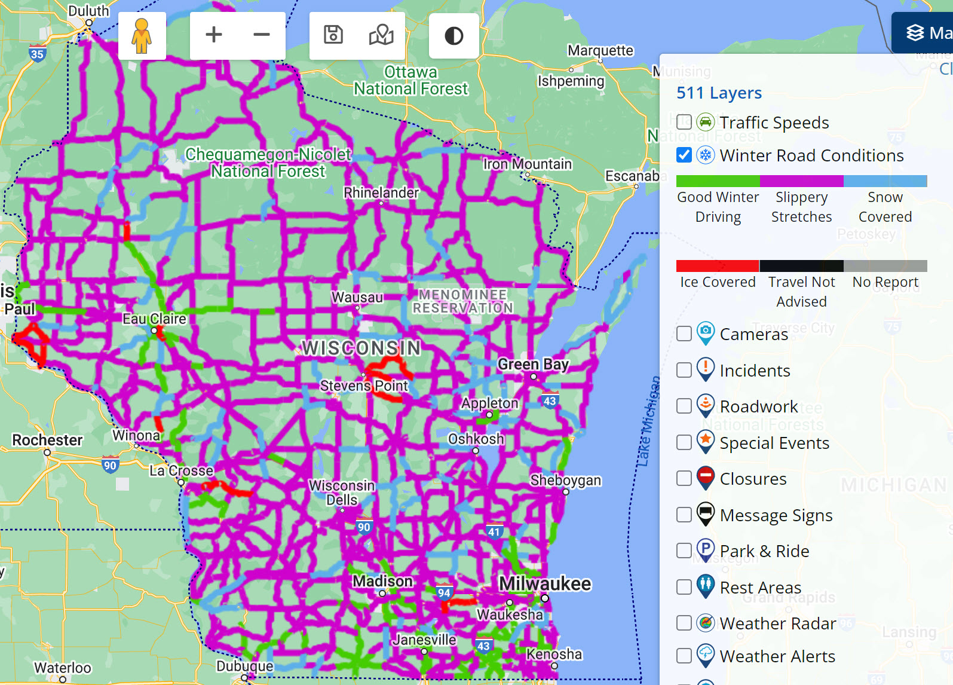Click the Duluth city label
Image resolution: width=953 pixels, height=685 pixels.
tap(88, 11)
